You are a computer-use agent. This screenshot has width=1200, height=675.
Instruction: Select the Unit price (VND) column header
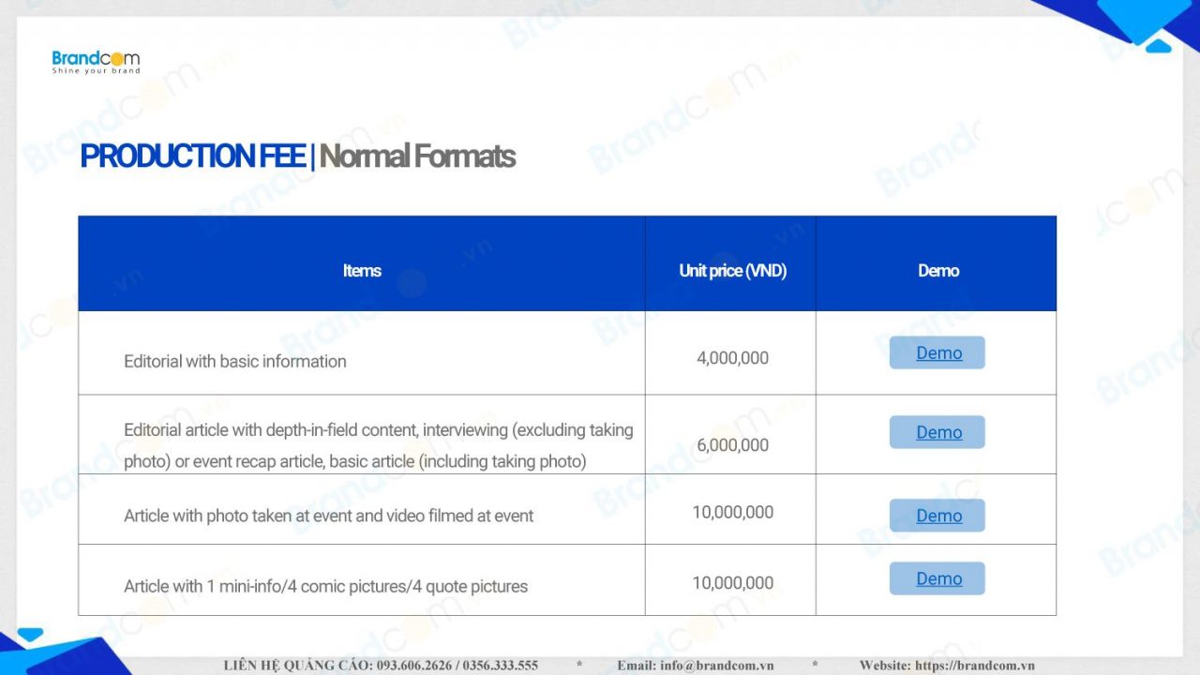click(x=732, y=271)
